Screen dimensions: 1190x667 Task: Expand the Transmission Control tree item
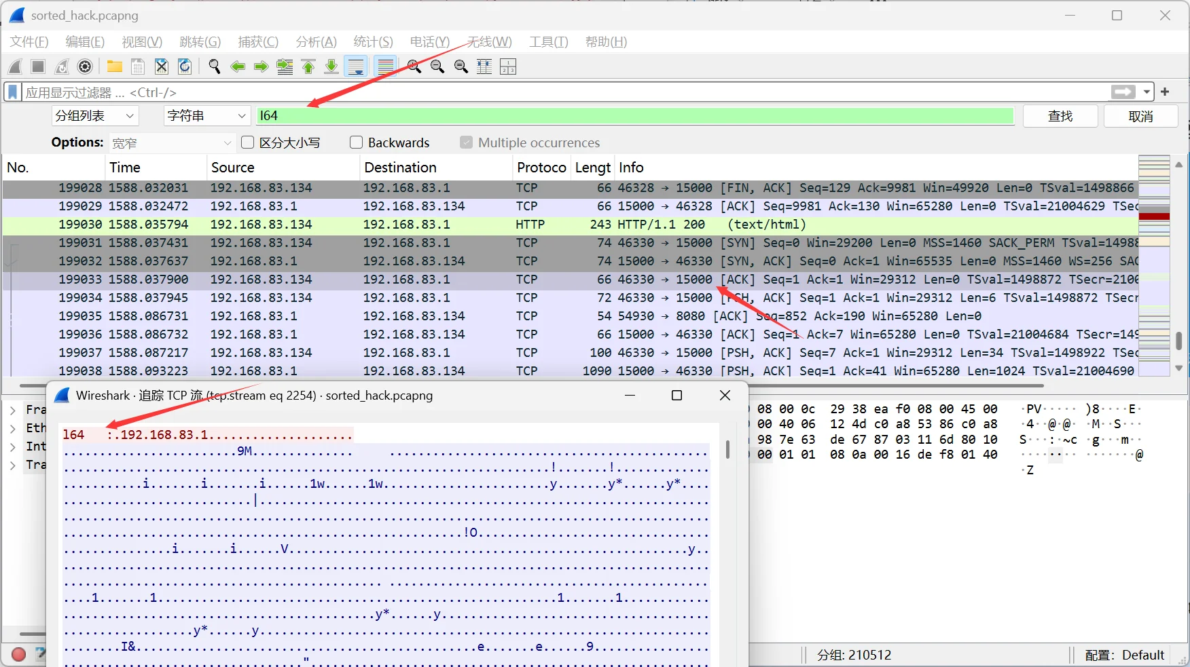pos(12,465)
